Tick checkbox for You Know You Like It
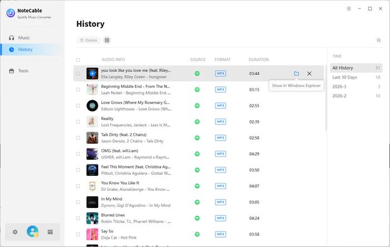Viewport: 390px width, 247px height. click(78, 186)
